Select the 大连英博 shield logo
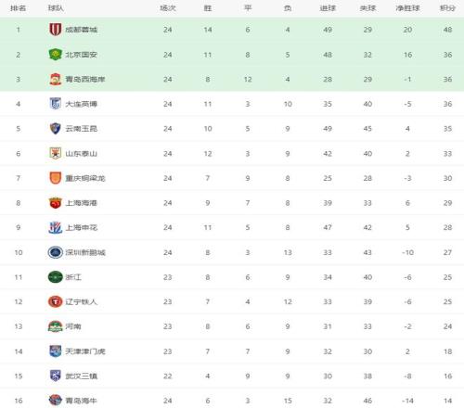Viewport: 464px width, 408px height. tap(56, 104)
